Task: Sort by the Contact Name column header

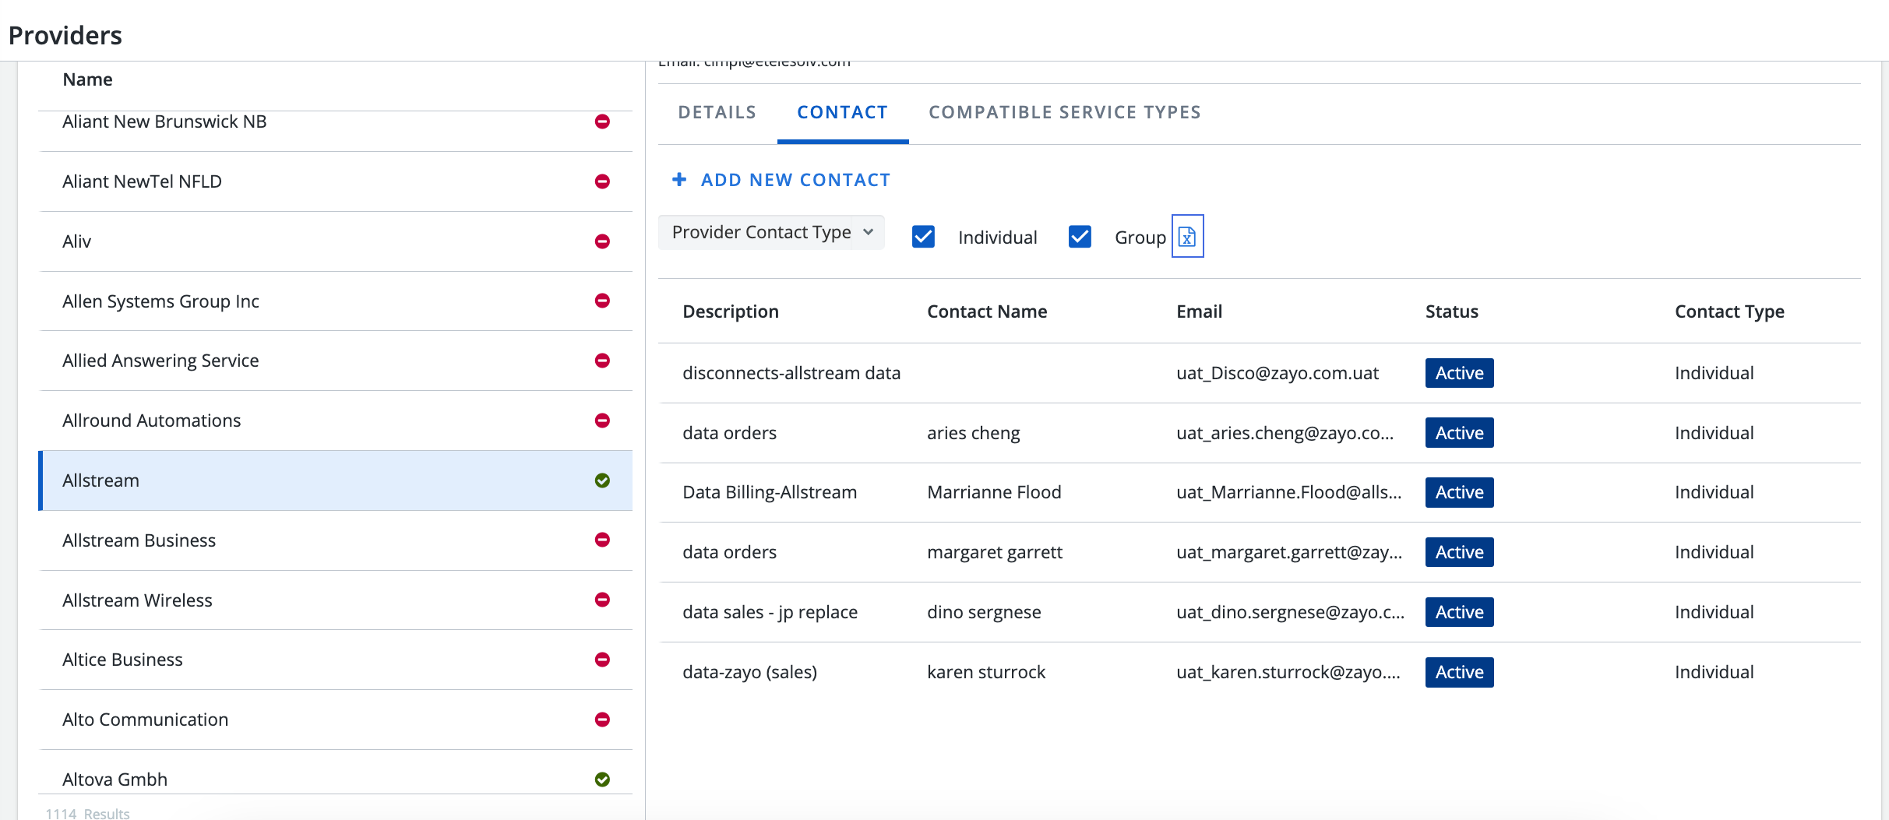Action: tap(986, 311)
